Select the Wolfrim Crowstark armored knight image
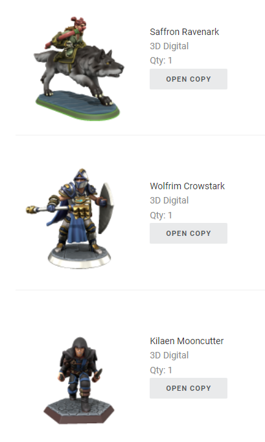The height and width of the screenshot is (442, 265). (x=71, y=218)
